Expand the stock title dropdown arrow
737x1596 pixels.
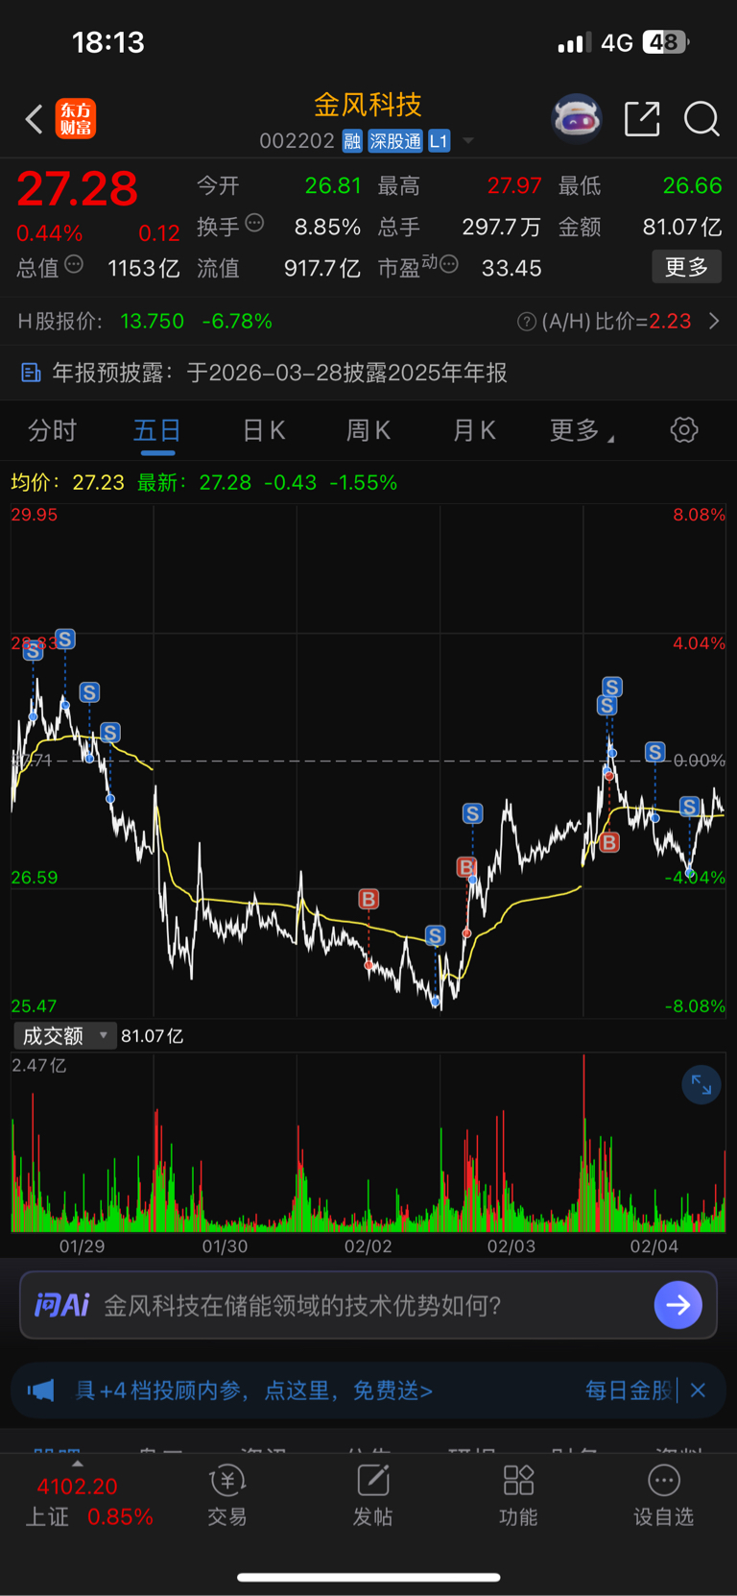coord(468,141)
